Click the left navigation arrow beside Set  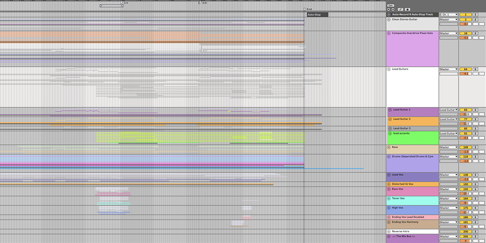point(388,9)
